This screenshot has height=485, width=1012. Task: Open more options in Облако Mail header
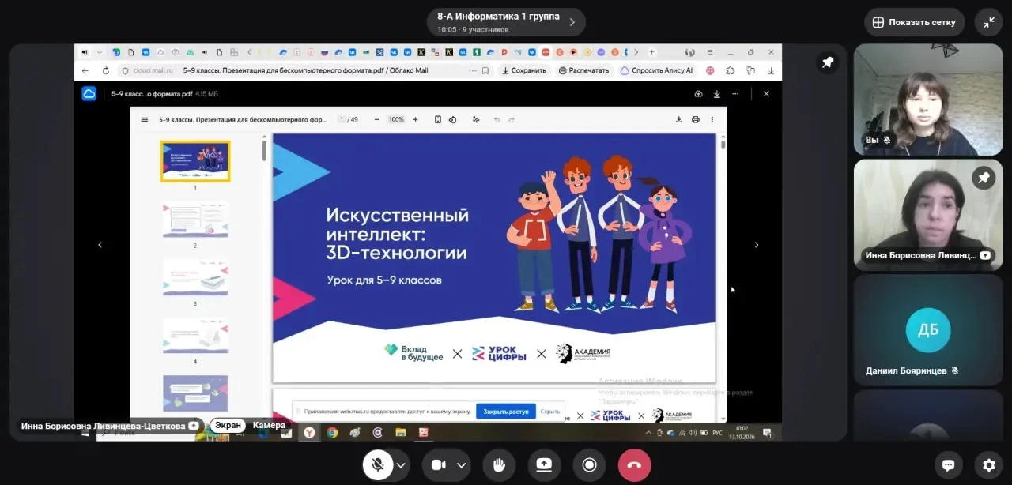pos(736,93)
